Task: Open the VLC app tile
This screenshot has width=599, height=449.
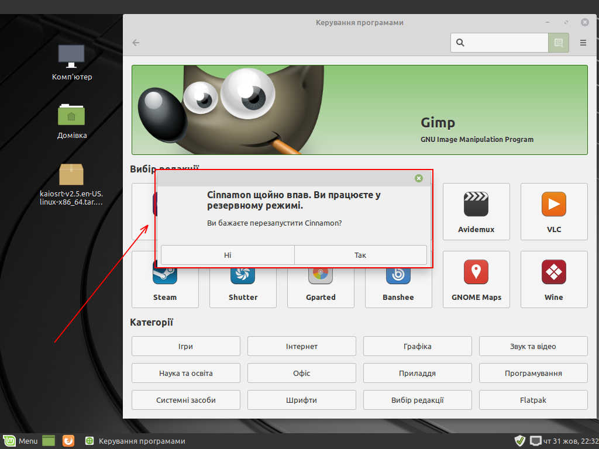Action: click(x=553, y=210)
